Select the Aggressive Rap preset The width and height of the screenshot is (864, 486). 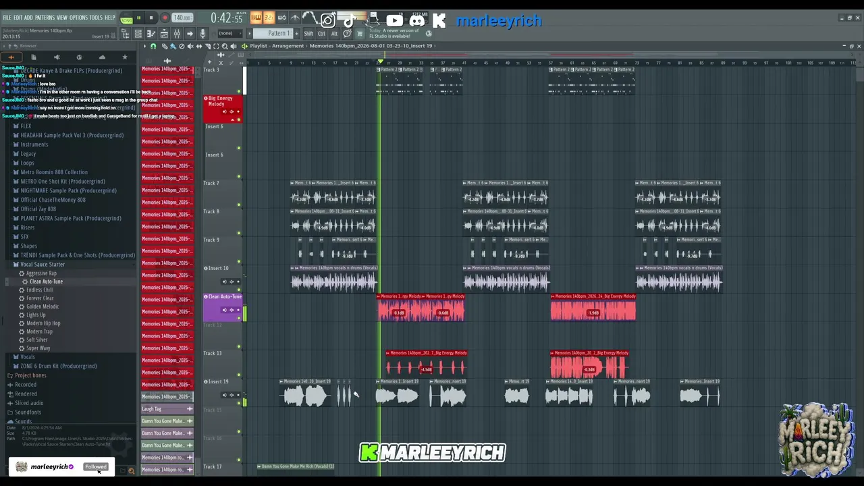pyautogui.click(x=41, y=273)
